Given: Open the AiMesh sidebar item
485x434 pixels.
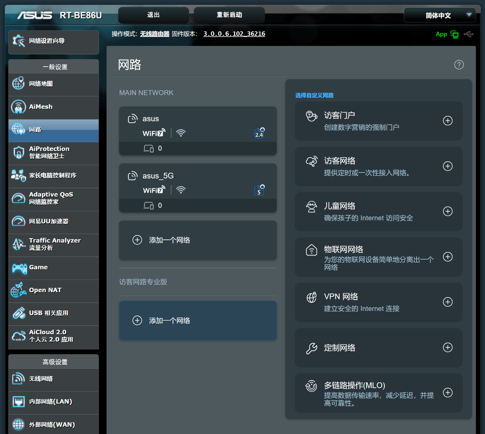Looking at the screenshot, I should pos(53,107).
